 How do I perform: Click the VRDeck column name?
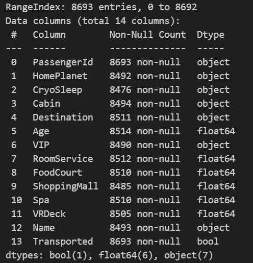49,214
